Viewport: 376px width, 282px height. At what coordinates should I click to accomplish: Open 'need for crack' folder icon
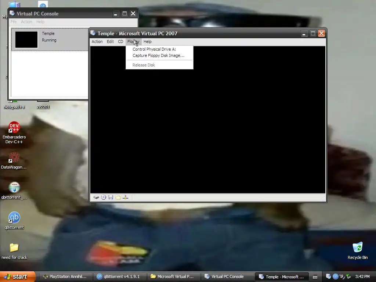tap(14, 251)
